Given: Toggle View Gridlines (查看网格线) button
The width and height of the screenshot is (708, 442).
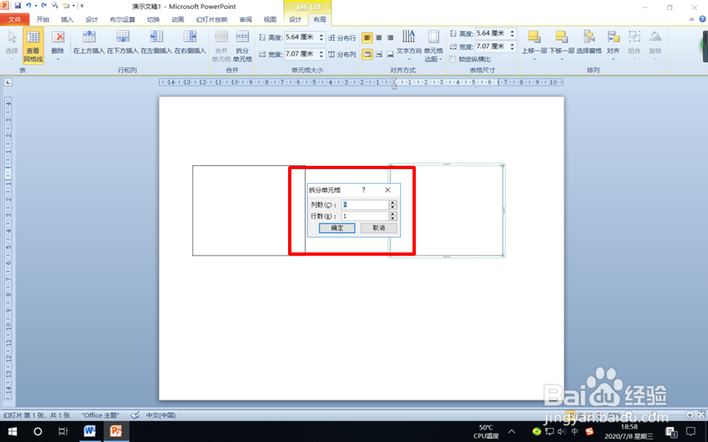Looking at the screenshot, I should (33, 46).
